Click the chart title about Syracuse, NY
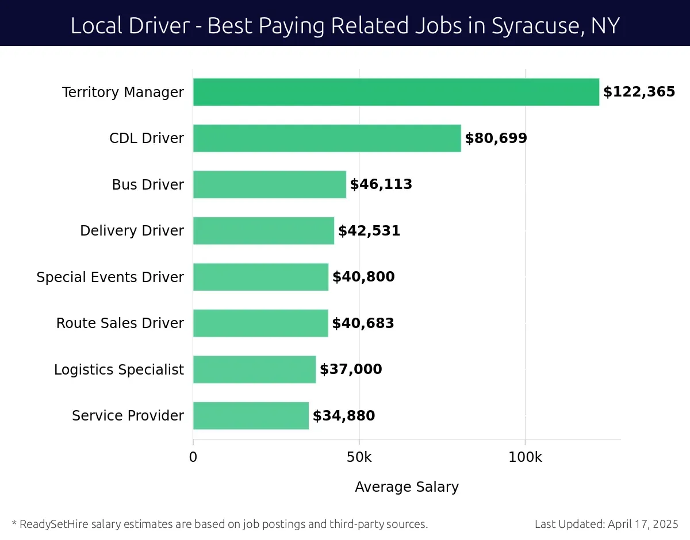 coord(345,26)
